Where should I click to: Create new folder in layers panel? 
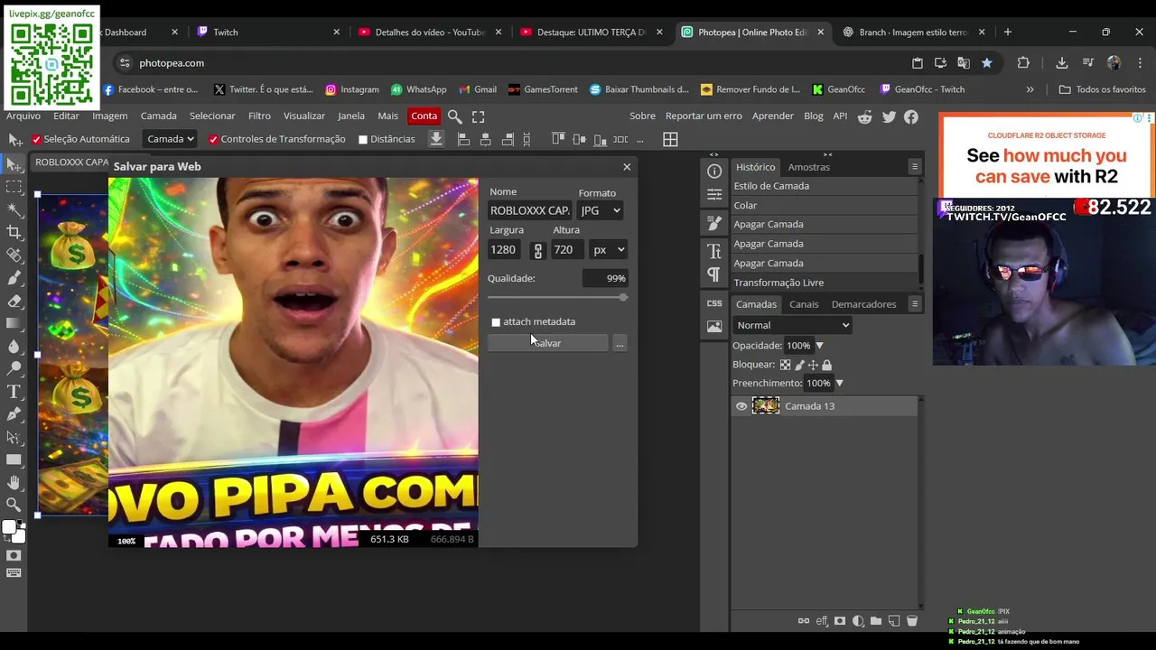[x=876, y=621]
